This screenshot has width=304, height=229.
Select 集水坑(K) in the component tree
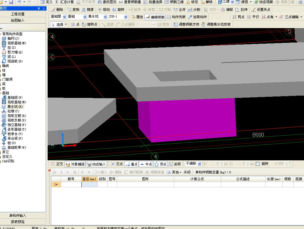[x=15, y=107]
